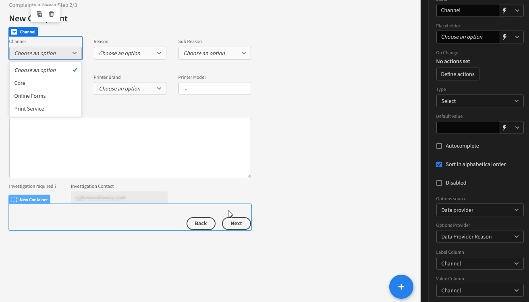
Task: Open the Reason dropdown
Action: pos(130,53)
